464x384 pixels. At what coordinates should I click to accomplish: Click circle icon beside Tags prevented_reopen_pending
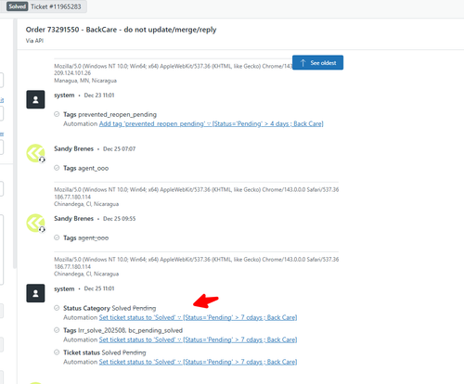57,114
